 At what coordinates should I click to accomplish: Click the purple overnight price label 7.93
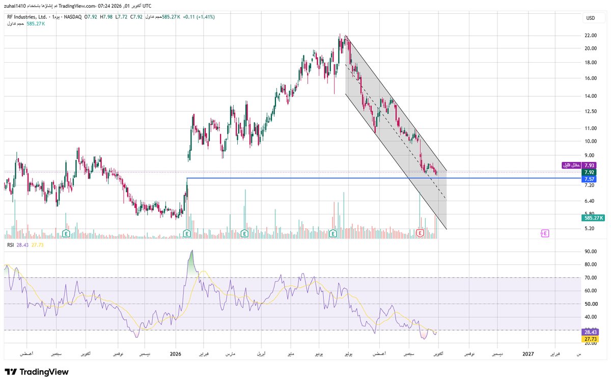[589, 166]
